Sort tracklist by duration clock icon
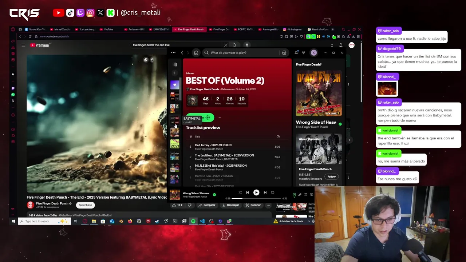 [x=278, y=137]
